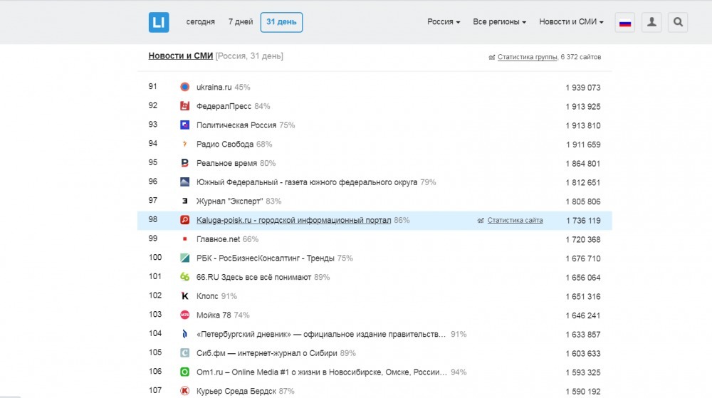Click the visitor count 1 736 119
The image size is (712, 398).
click(583, 221)
